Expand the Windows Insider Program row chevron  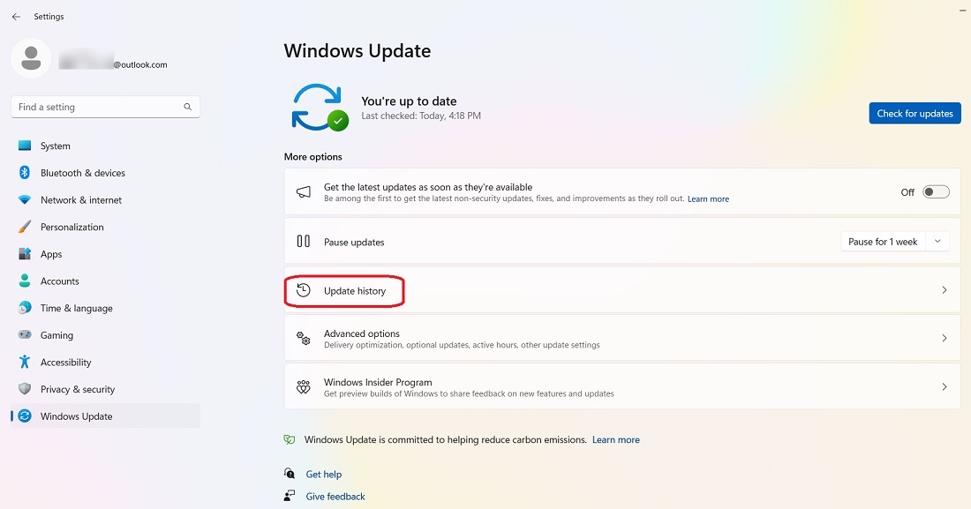pyautogui.click(x=944, y=385)
